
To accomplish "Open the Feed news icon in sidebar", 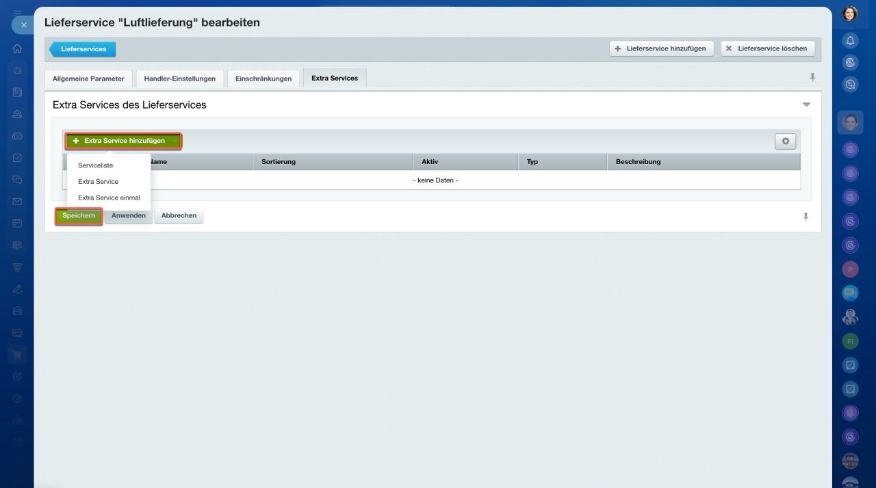I will click(x=17, y=92).
